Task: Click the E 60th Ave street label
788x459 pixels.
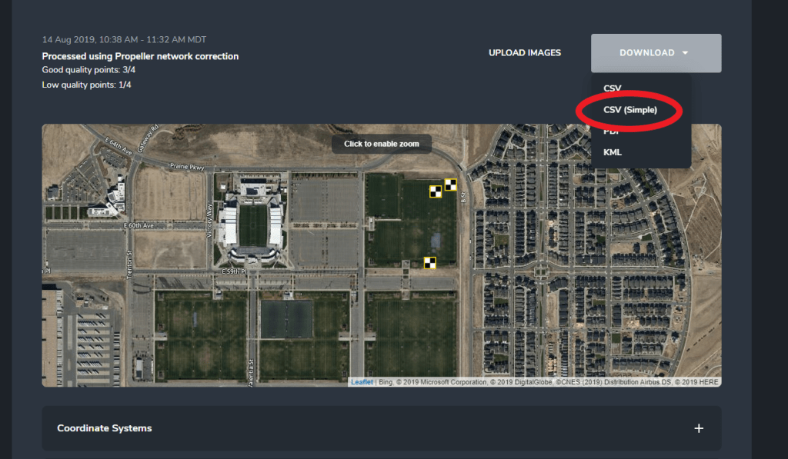Action: point(139,225)
